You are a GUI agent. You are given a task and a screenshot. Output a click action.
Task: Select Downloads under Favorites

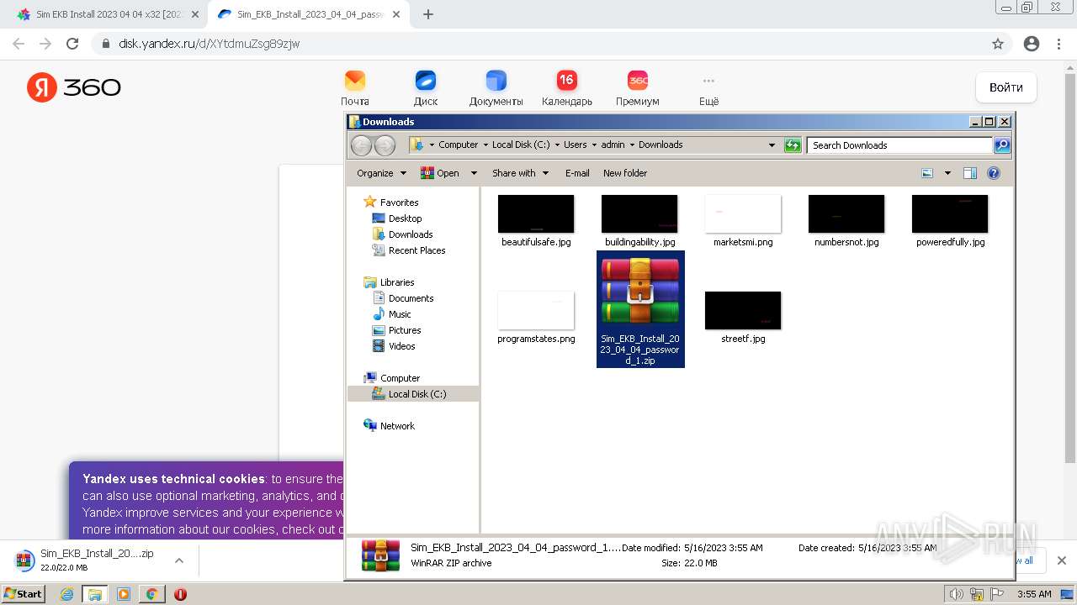click(402, 234)
